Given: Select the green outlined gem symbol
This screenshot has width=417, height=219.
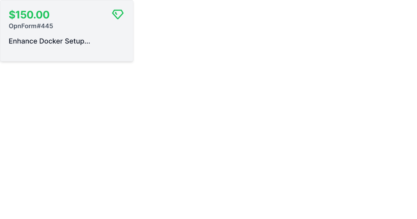Looking at the screenshot, I should [x=118, y=14].
